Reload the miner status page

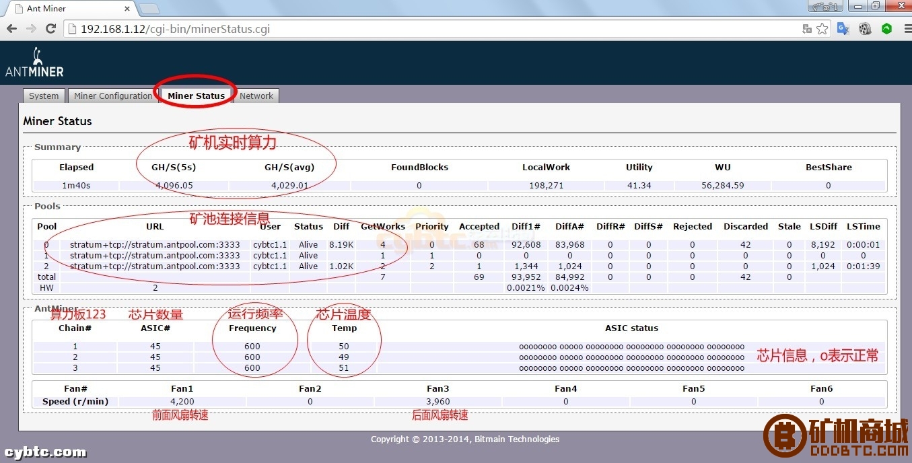coord(50,29)
